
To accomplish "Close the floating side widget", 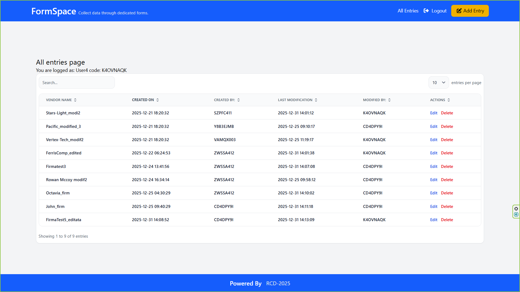I will (x=516, y=209).
